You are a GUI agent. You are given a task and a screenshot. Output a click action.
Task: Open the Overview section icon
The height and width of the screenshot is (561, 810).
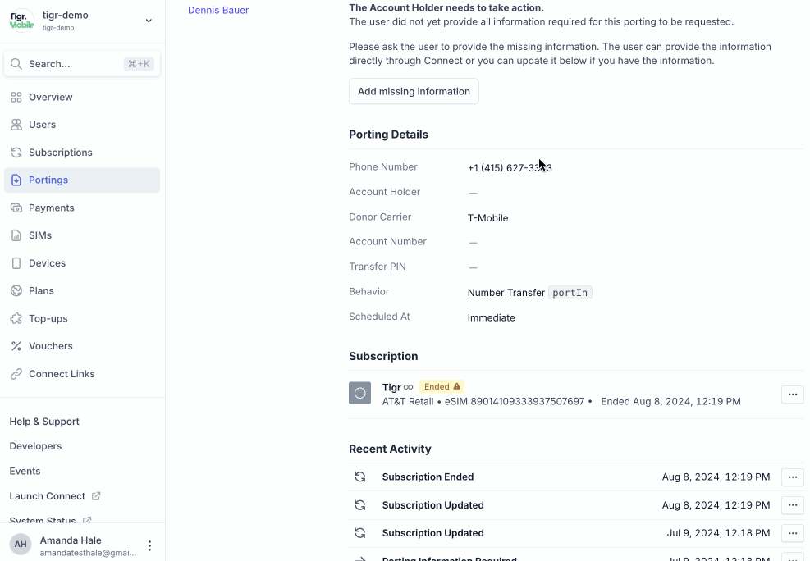point(15,97)
